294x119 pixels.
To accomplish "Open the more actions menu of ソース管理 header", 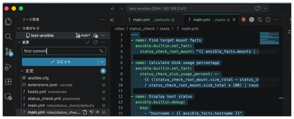I will click(103, 19).
